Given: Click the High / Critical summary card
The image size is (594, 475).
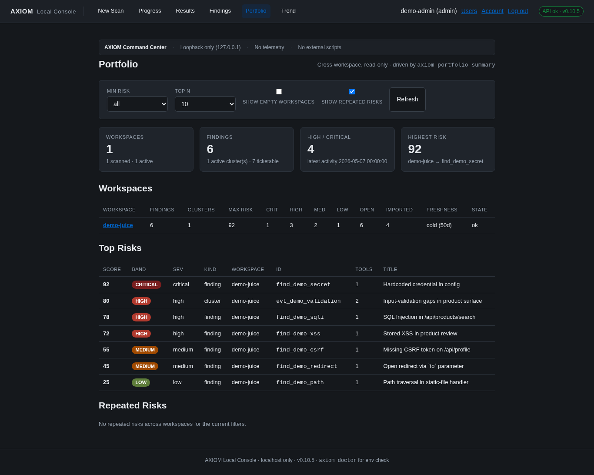Looking at the screenshot, I should (x=347, y=149).
